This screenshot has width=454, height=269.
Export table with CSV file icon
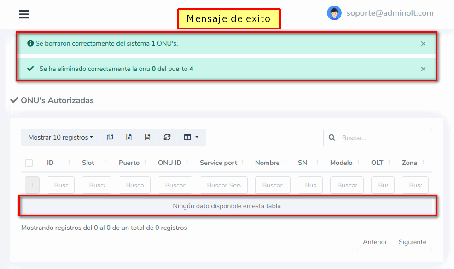[x=147, y=137]
